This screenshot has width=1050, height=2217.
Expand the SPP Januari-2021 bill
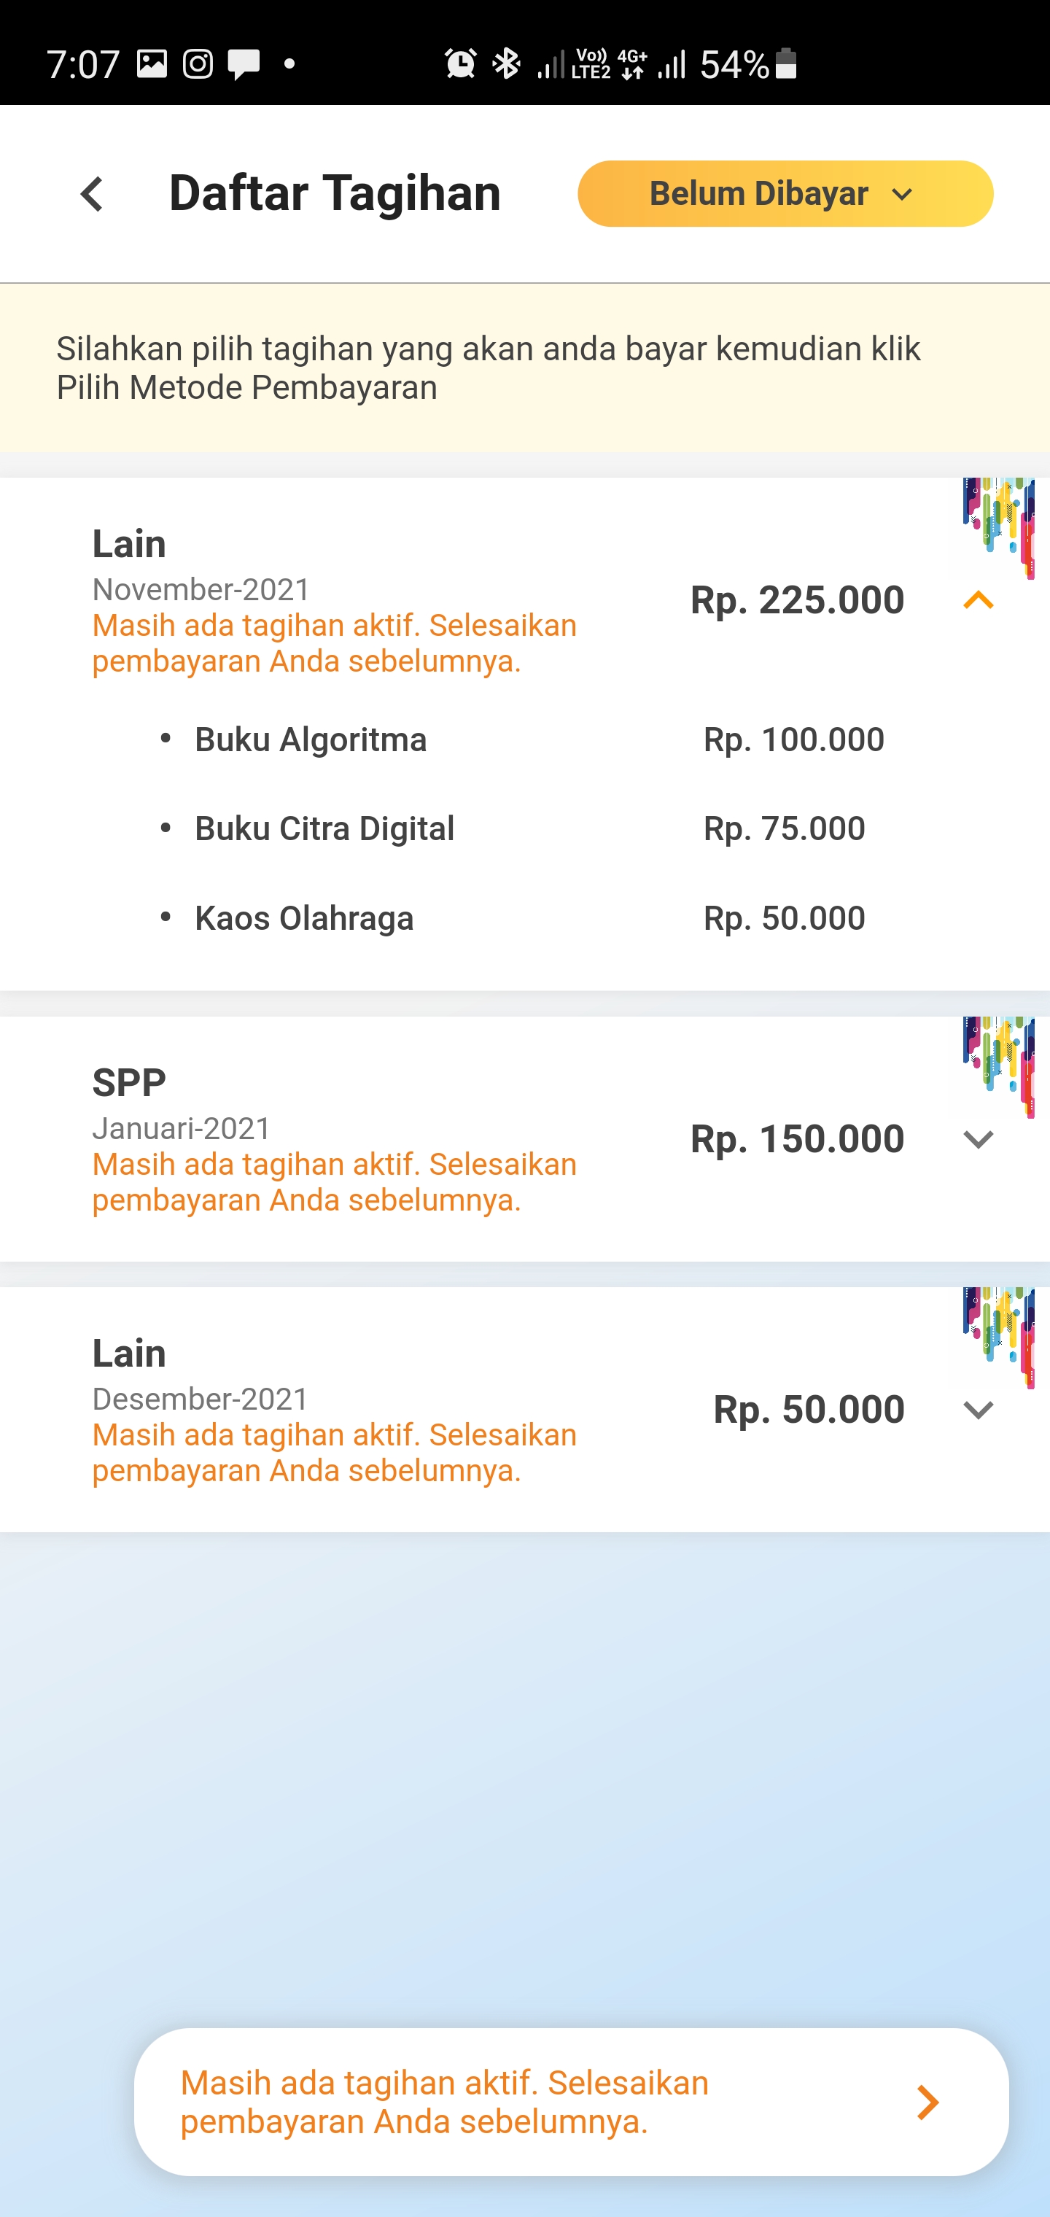978,1138
